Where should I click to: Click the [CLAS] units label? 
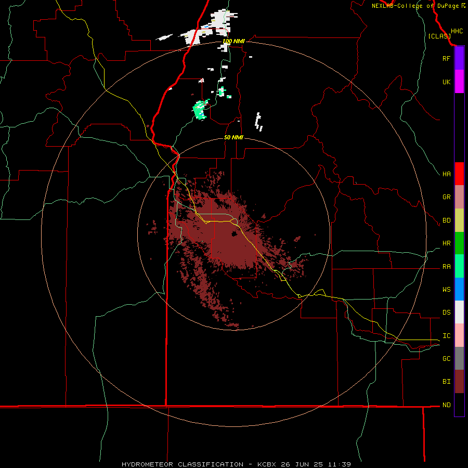coord(439,36)
